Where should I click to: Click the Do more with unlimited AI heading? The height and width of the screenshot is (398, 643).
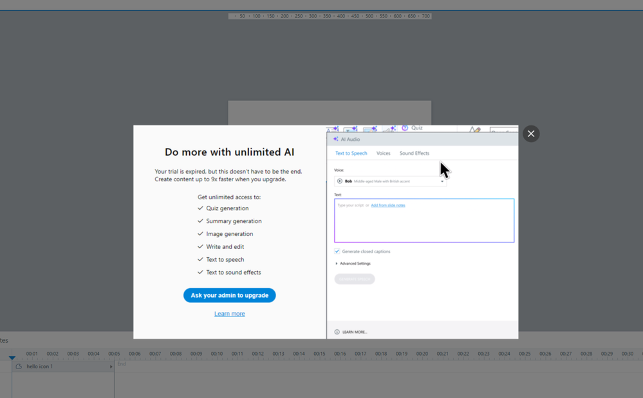(x=230, y=152)
